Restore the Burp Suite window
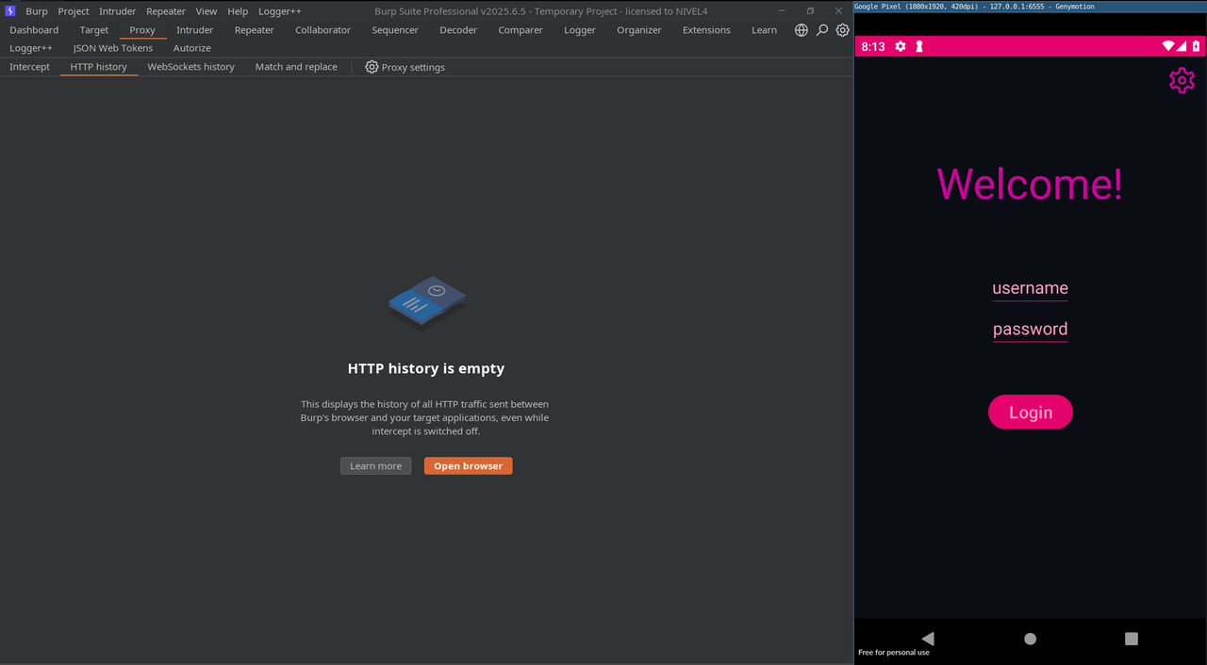Viewport: 1207px width, 665px height. point(810,11)
